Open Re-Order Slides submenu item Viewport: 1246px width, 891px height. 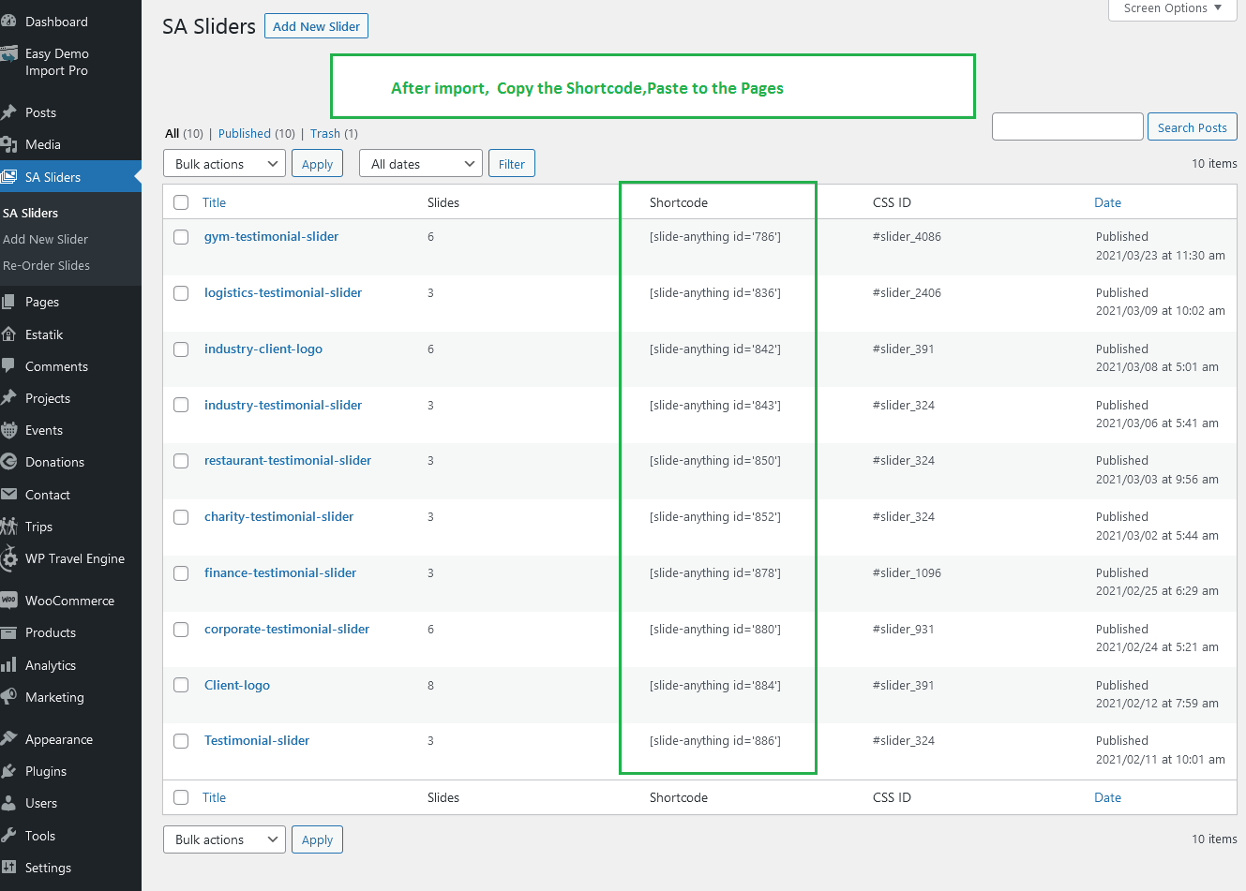(x=46, y=265)
